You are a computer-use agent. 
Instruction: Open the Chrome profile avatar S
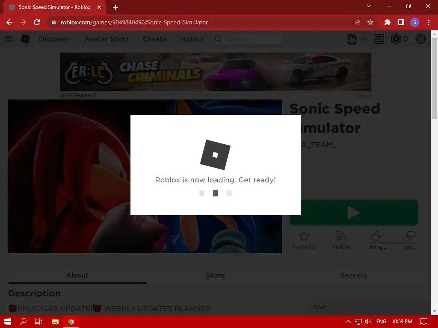pyautogui.click(x=415, y=22)
